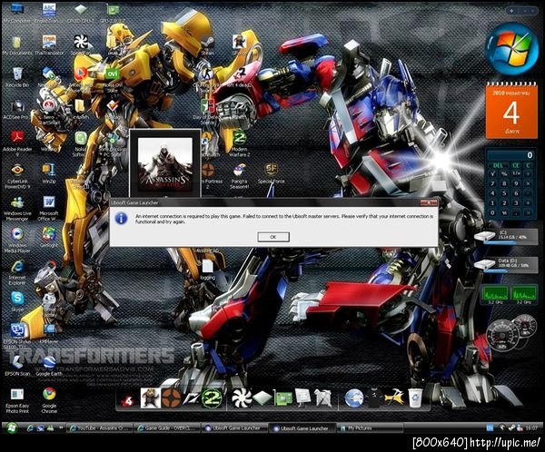This screenshot has height=452, width=545.
Task: Click the Data (D:) drive usage bar gadget
Action: 506,265
